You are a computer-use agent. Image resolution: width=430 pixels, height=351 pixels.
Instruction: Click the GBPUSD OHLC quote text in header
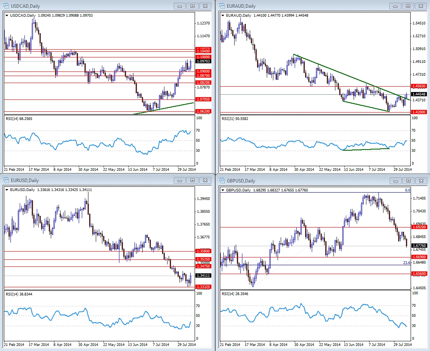click(x=281, y=190)
